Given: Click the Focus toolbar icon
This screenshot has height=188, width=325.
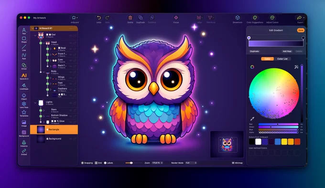Looking at the screenshot, I should coord(176,18).
